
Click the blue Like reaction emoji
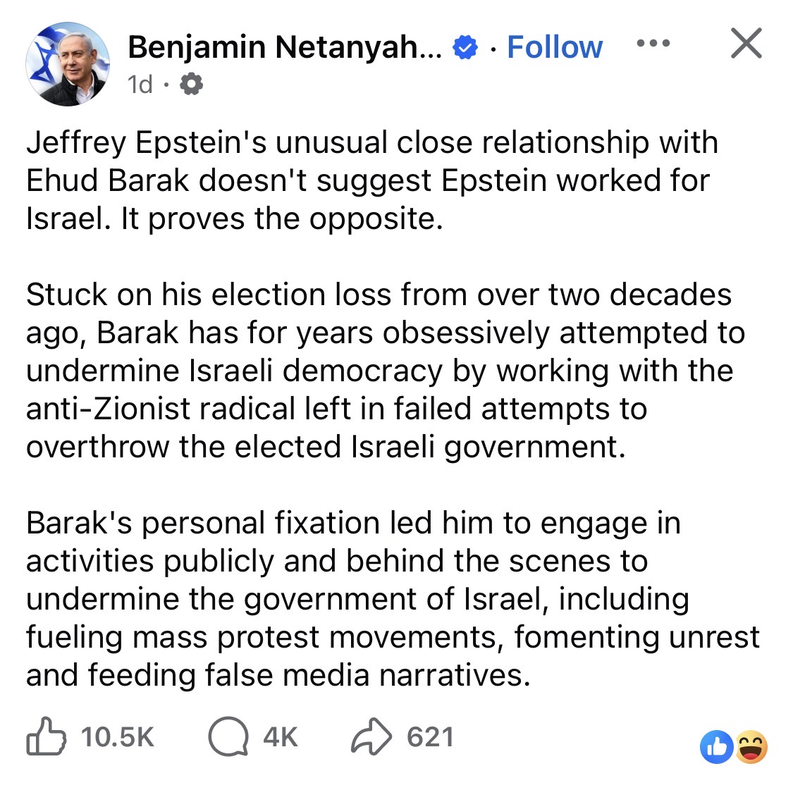(716, 747)
